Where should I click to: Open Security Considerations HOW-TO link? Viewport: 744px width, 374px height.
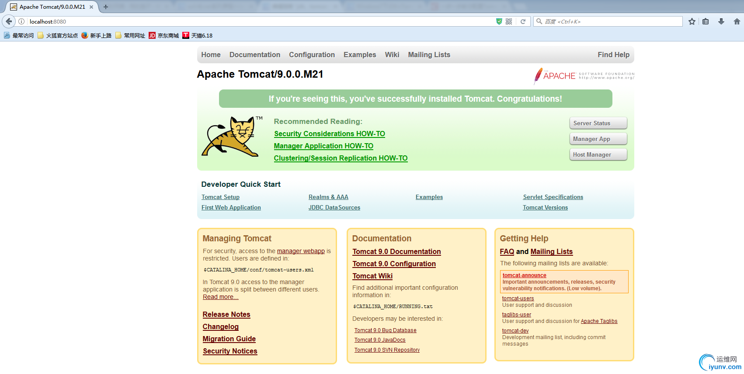click(330, 134)
